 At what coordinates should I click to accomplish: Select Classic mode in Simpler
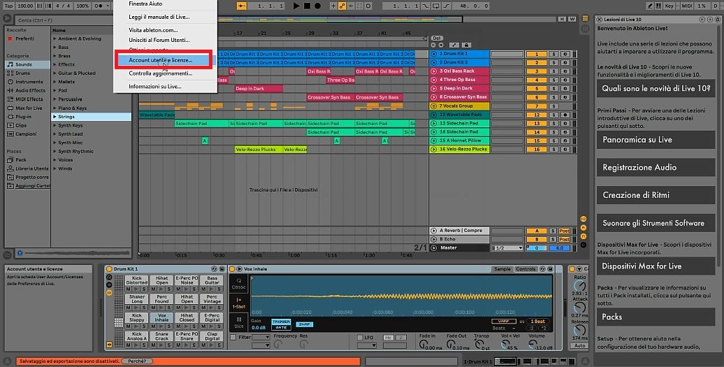239,283
